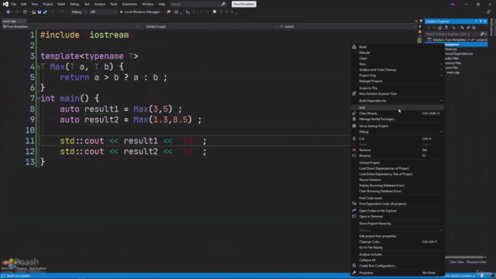Click the Collapse All icon in Solution Explorer toolbar

468,28
